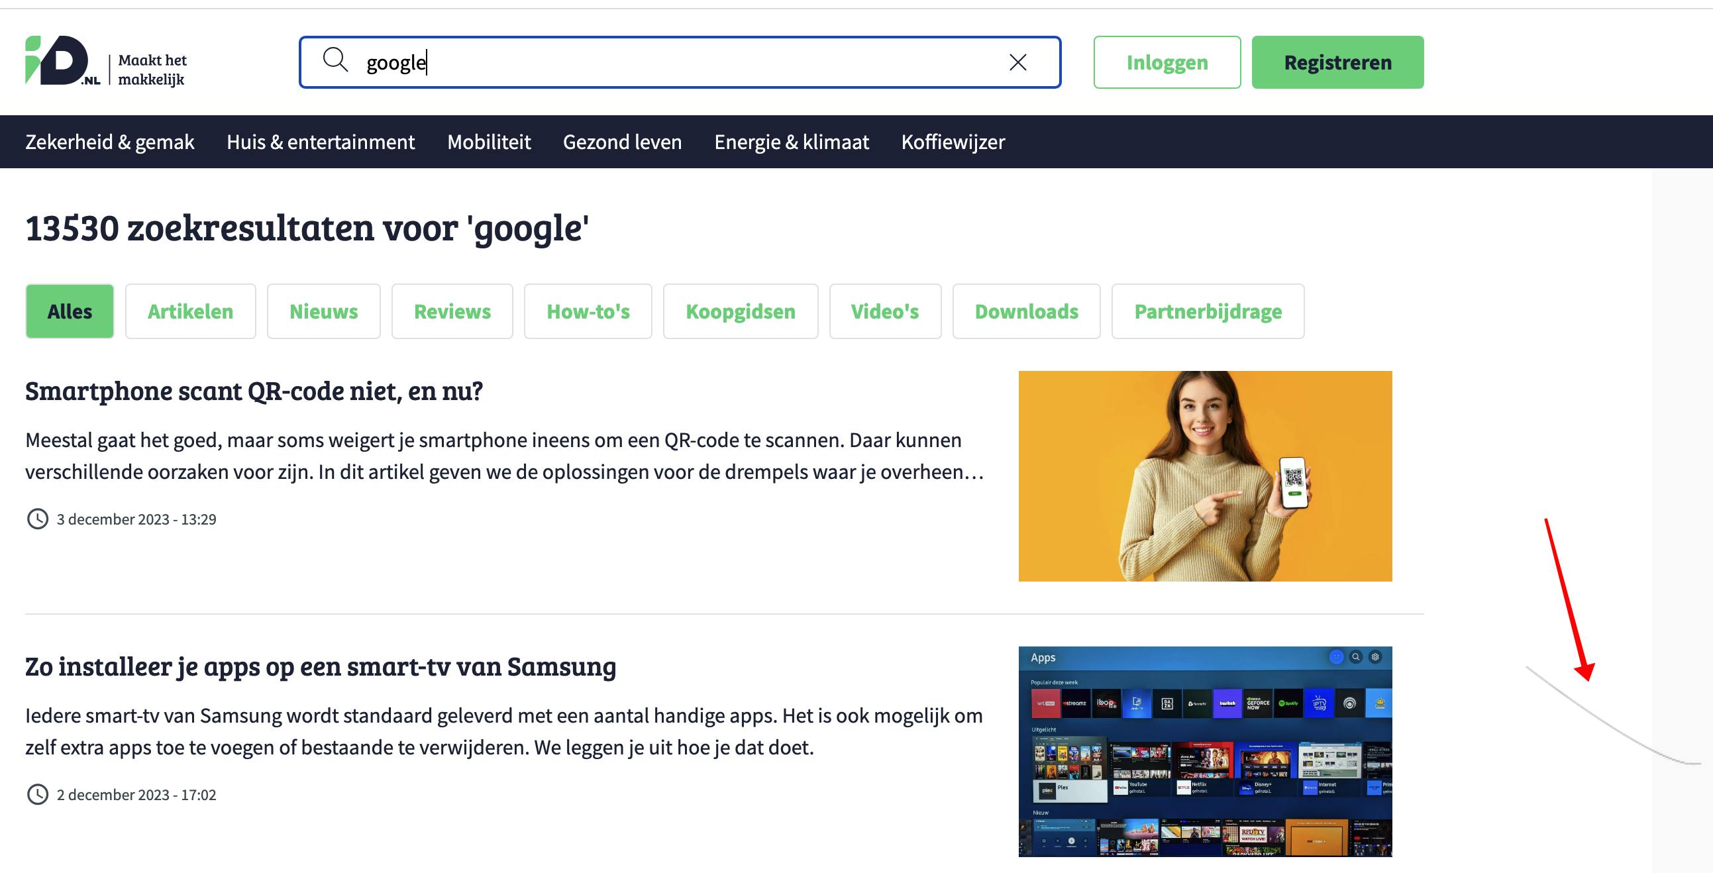Screen dimensions: 1713x873
Task: Open the 'Koffiewijzer' menu item
Action: click(953, 142)
